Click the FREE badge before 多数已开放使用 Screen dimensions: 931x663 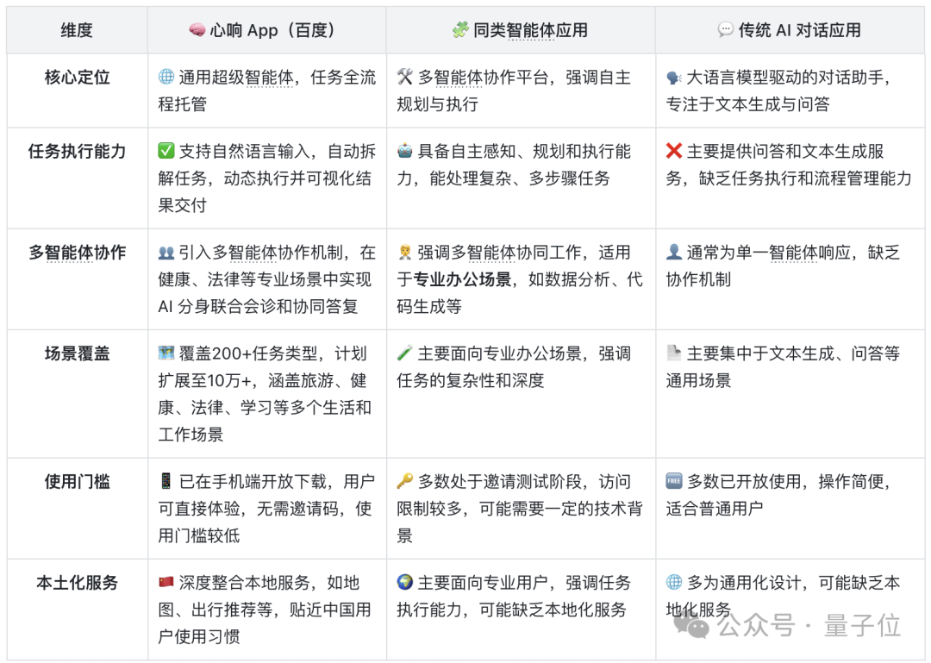pyautogui.click(x=674, y=481)
